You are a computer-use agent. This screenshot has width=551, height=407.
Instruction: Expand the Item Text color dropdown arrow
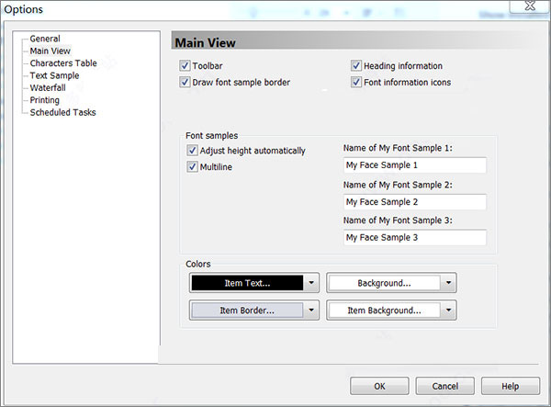click(x=311, y=283)
